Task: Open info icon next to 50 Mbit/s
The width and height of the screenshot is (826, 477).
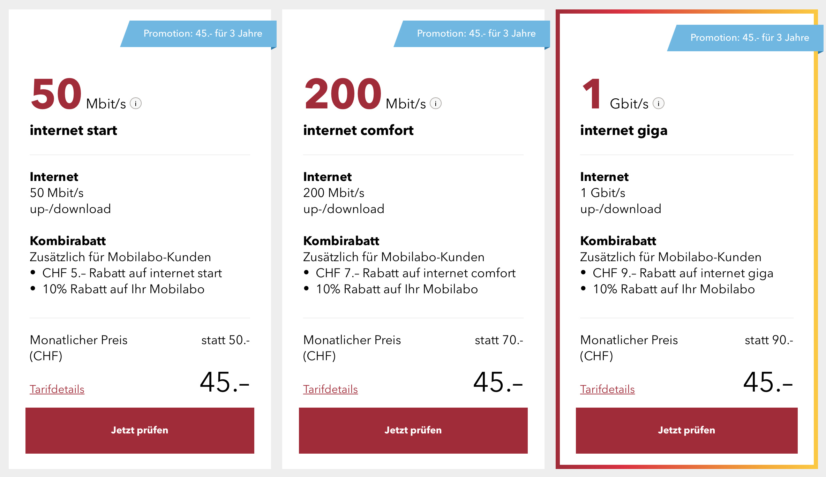Action: [x=136, y=104]
